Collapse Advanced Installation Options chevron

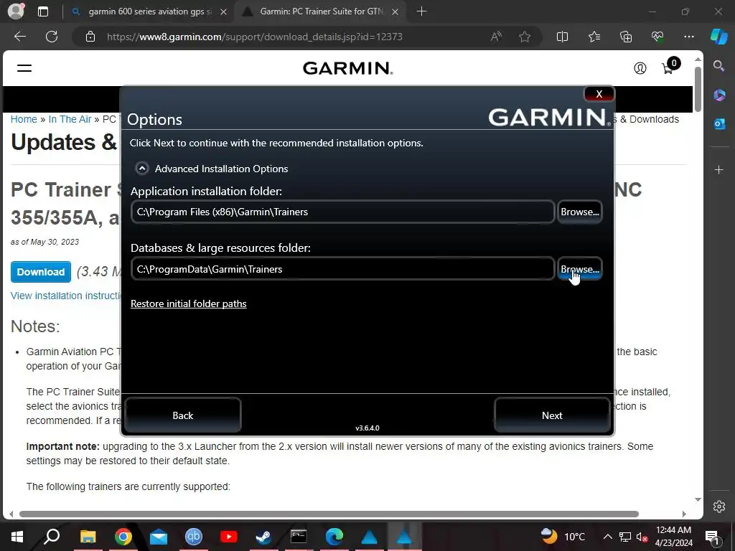click(x=142, y=168)
